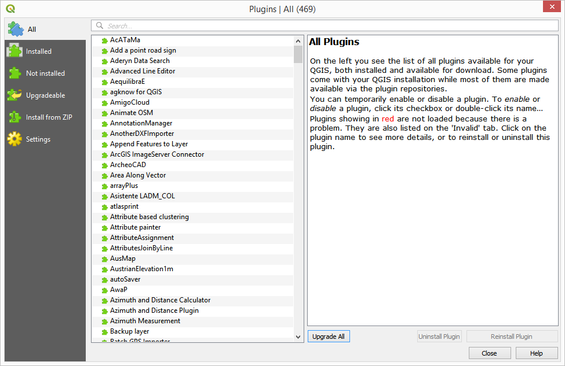Click the plugin icon for Add a point road sign
Image resolution: width=565 pixels, height=366 pixels.
click(x=104, y=51)
